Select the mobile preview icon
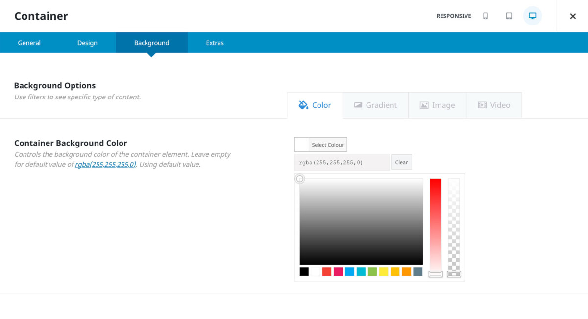The image size is (588, 319). (x=485, y=16)
